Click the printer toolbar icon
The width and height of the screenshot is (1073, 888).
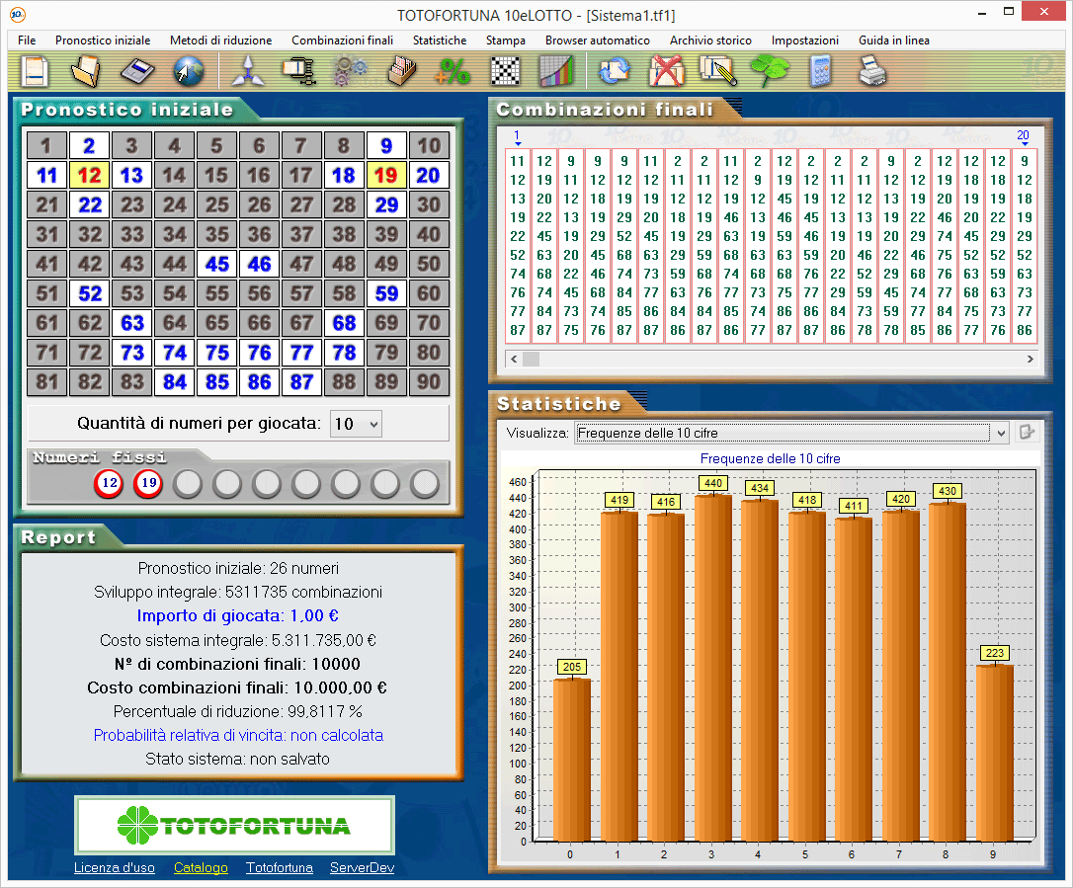871,71
